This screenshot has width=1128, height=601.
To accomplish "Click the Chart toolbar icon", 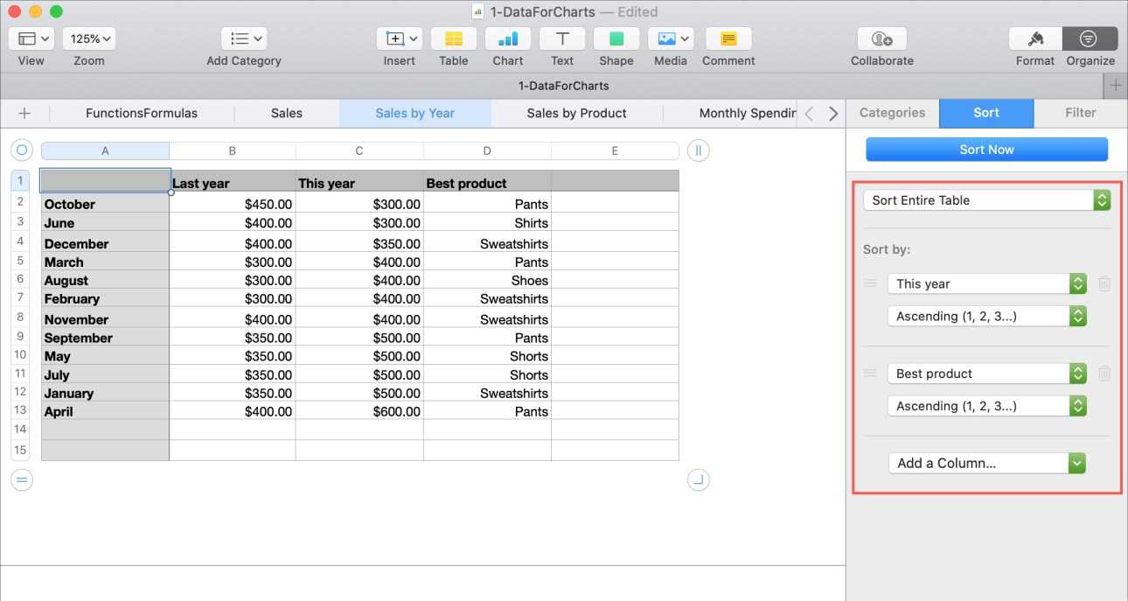I will coord(507,39).
